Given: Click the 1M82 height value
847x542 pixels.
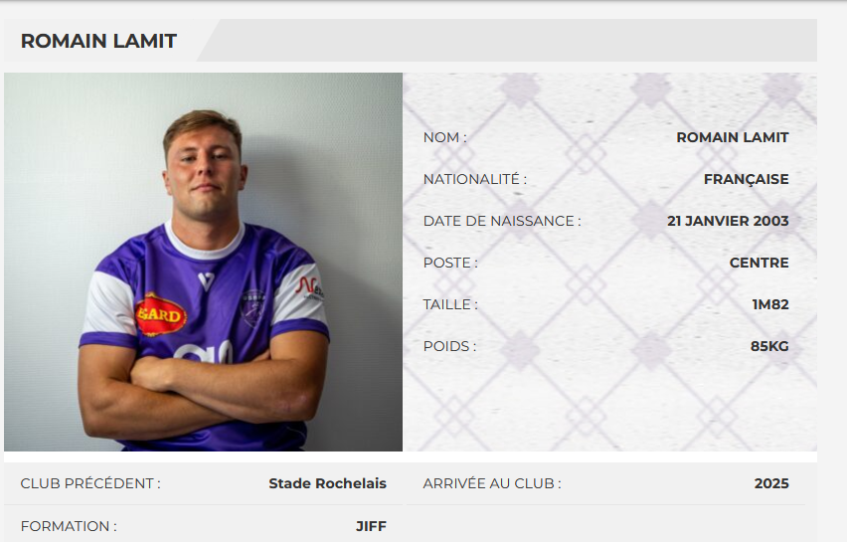Looking at the screenshot, I should pyautogui.click(x=769, y=304).
